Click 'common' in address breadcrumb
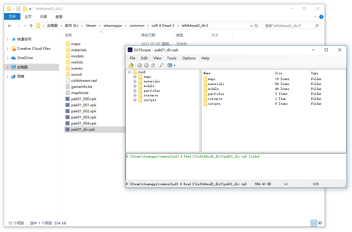This screenshot has width=352, height=232. [x=137, y=26]
